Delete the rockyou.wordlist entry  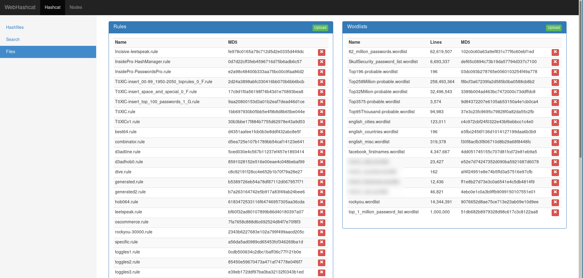click(555, 203)
